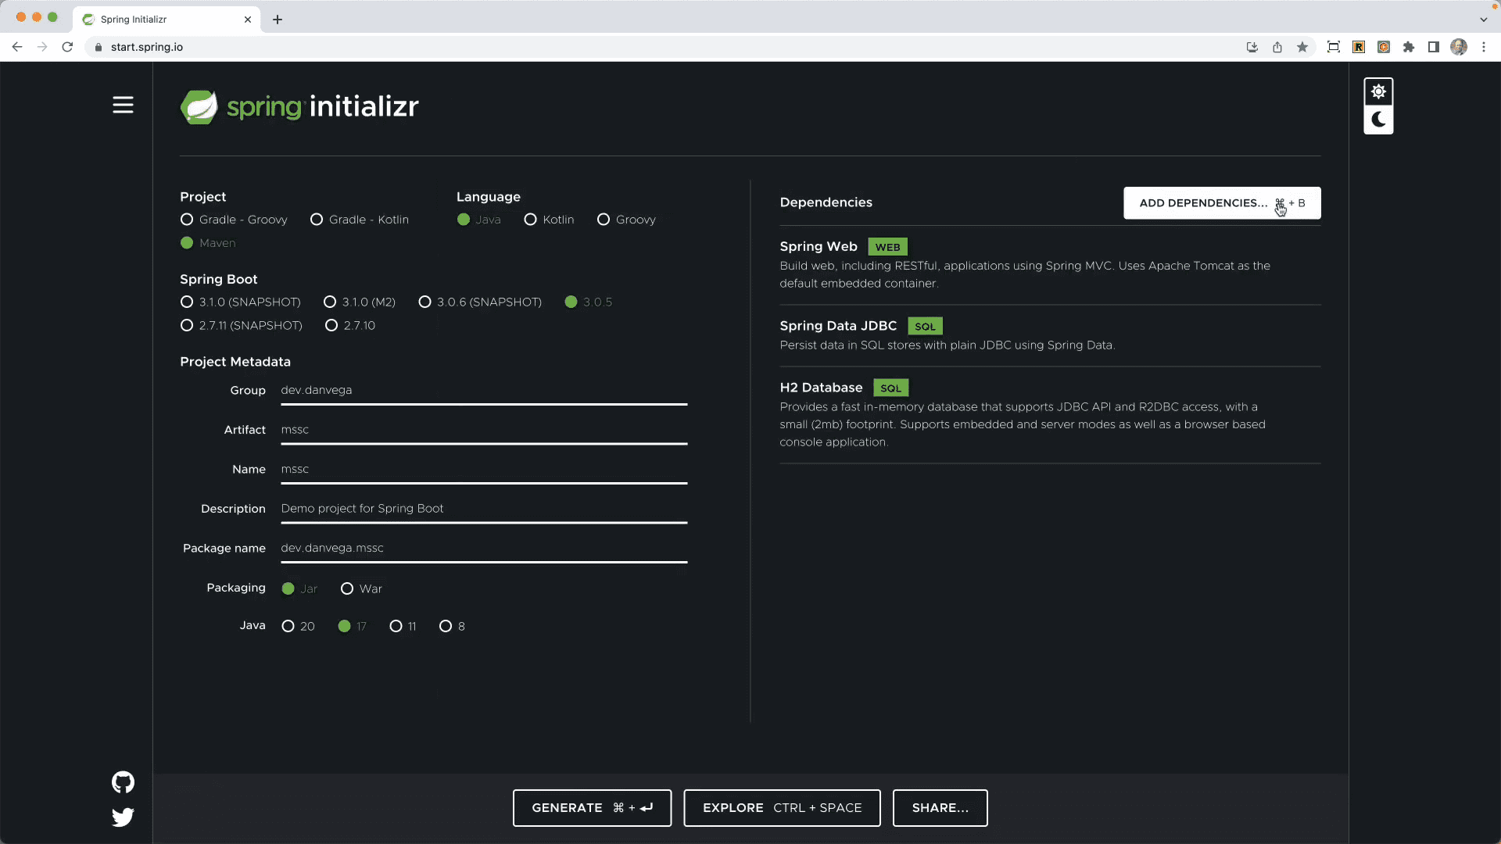Click the Generate project button
Viewport: 1501px width, 844px height.
(592, 808)
